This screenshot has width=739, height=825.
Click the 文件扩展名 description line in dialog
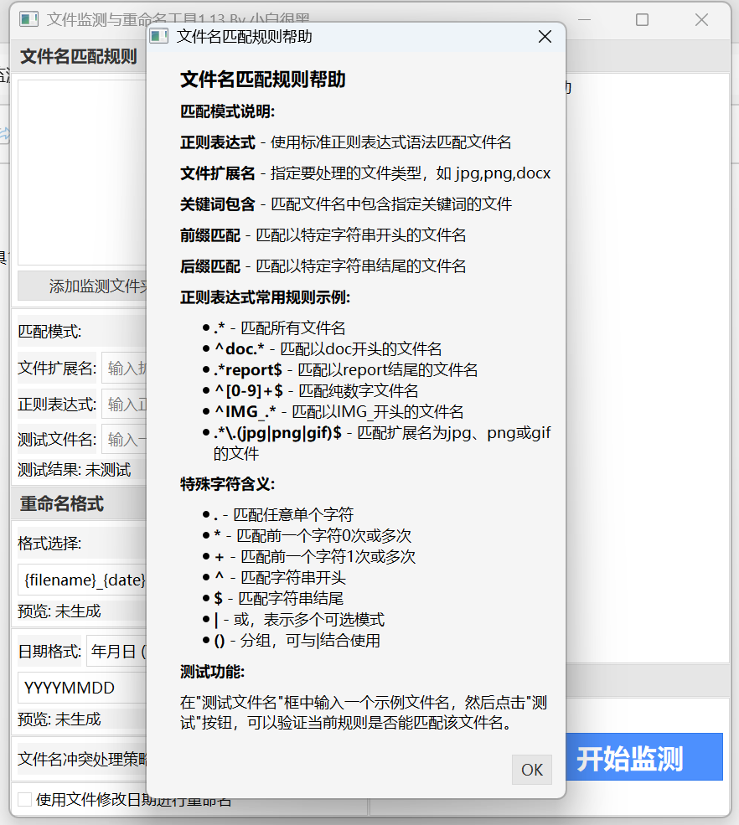pyautogui.click(x=365, y=173)
